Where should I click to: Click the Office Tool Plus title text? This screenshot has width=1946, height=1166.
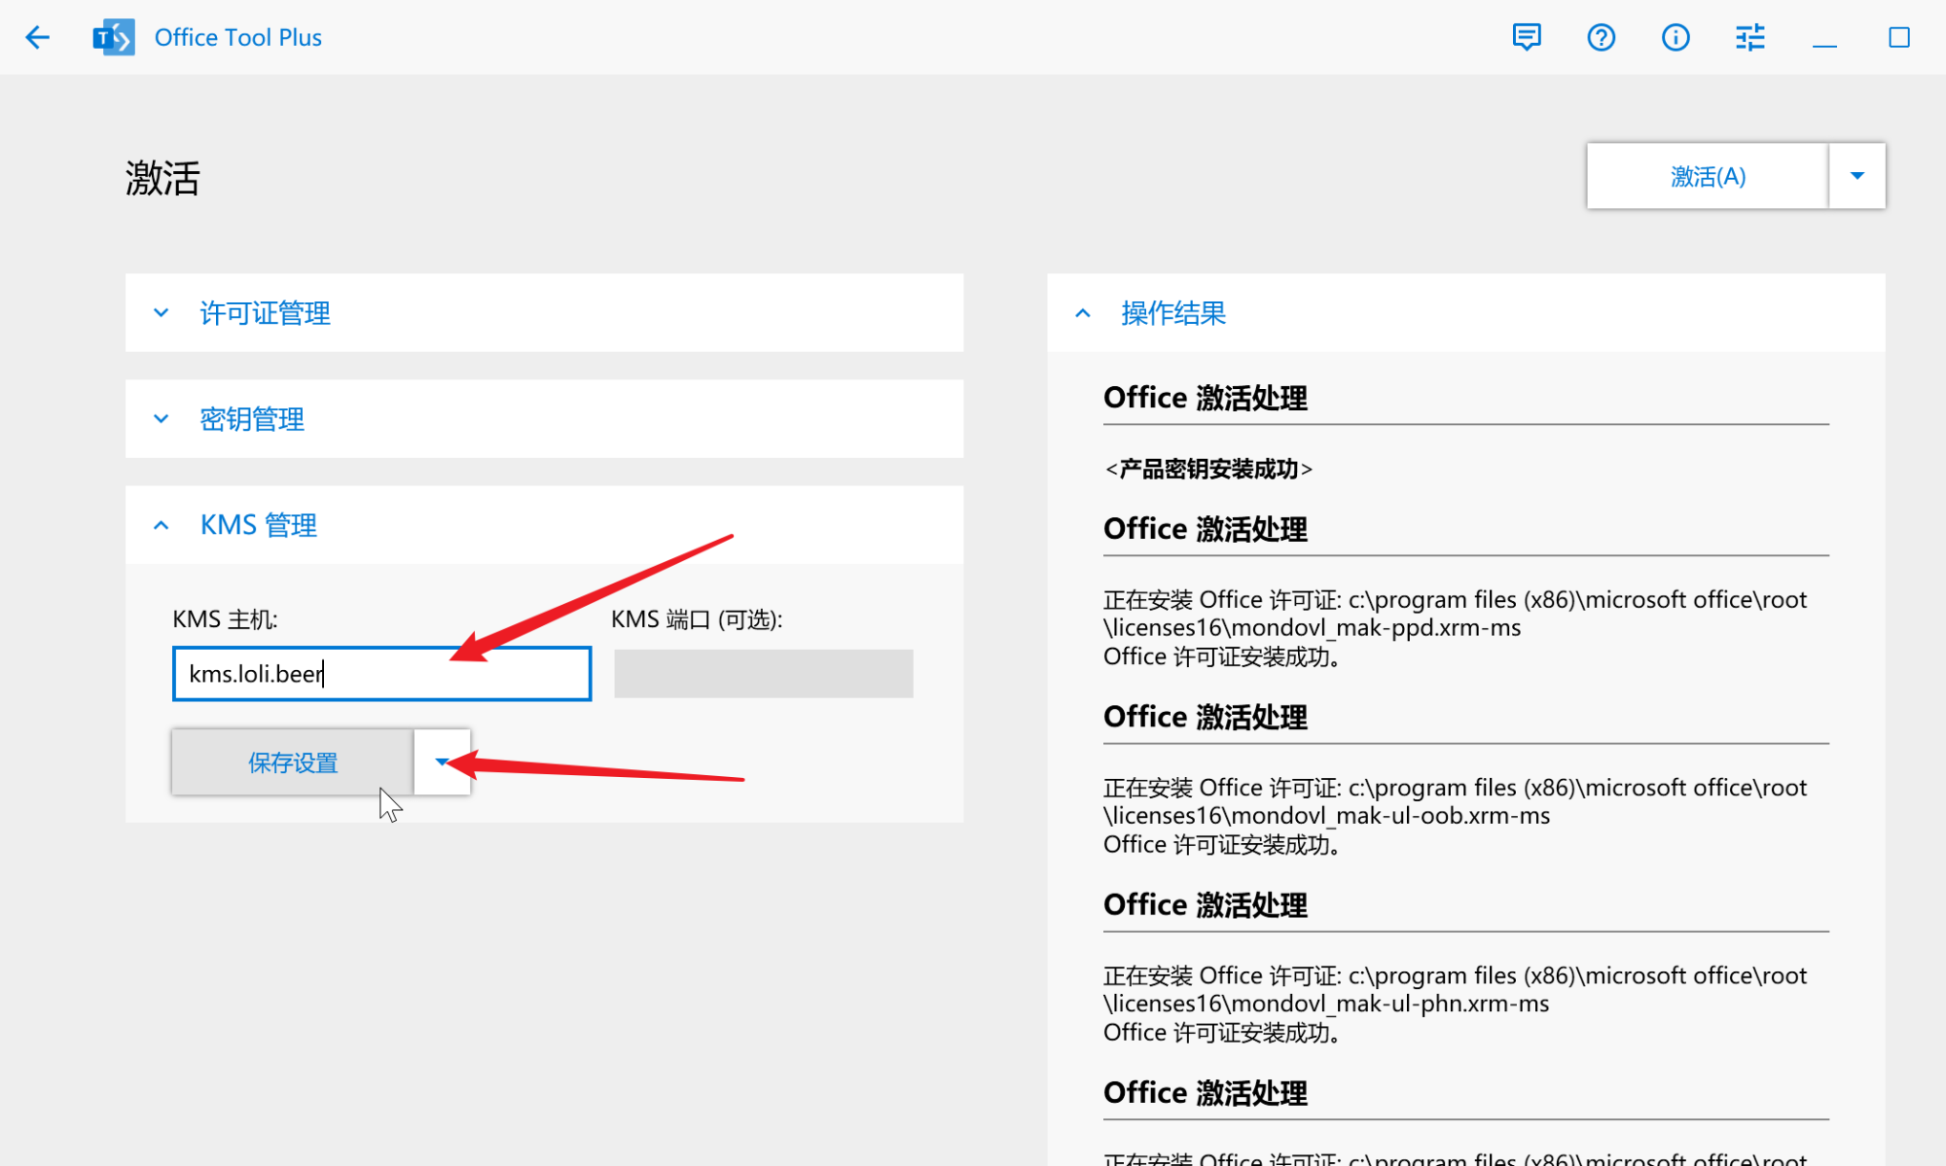click(238, 38)
